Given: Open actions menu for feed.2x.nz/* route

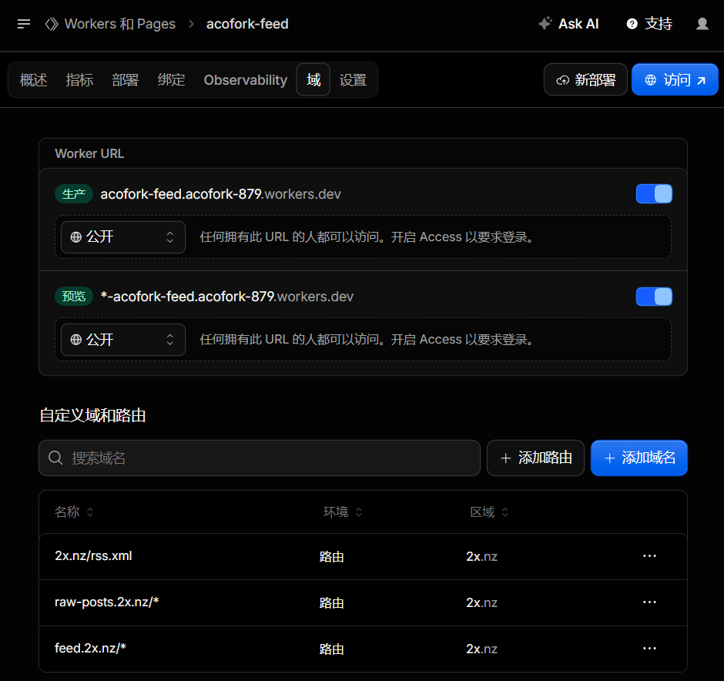Looking at the screenshot, I should [x=649, y=648].
